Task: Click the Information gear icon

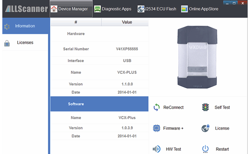Action: tap(7, 27)
